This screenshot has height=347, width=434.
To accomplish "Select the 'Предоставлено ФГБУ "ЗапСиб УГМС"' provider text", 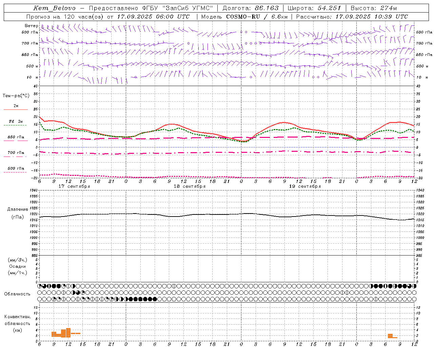I will tap(151, 8).
